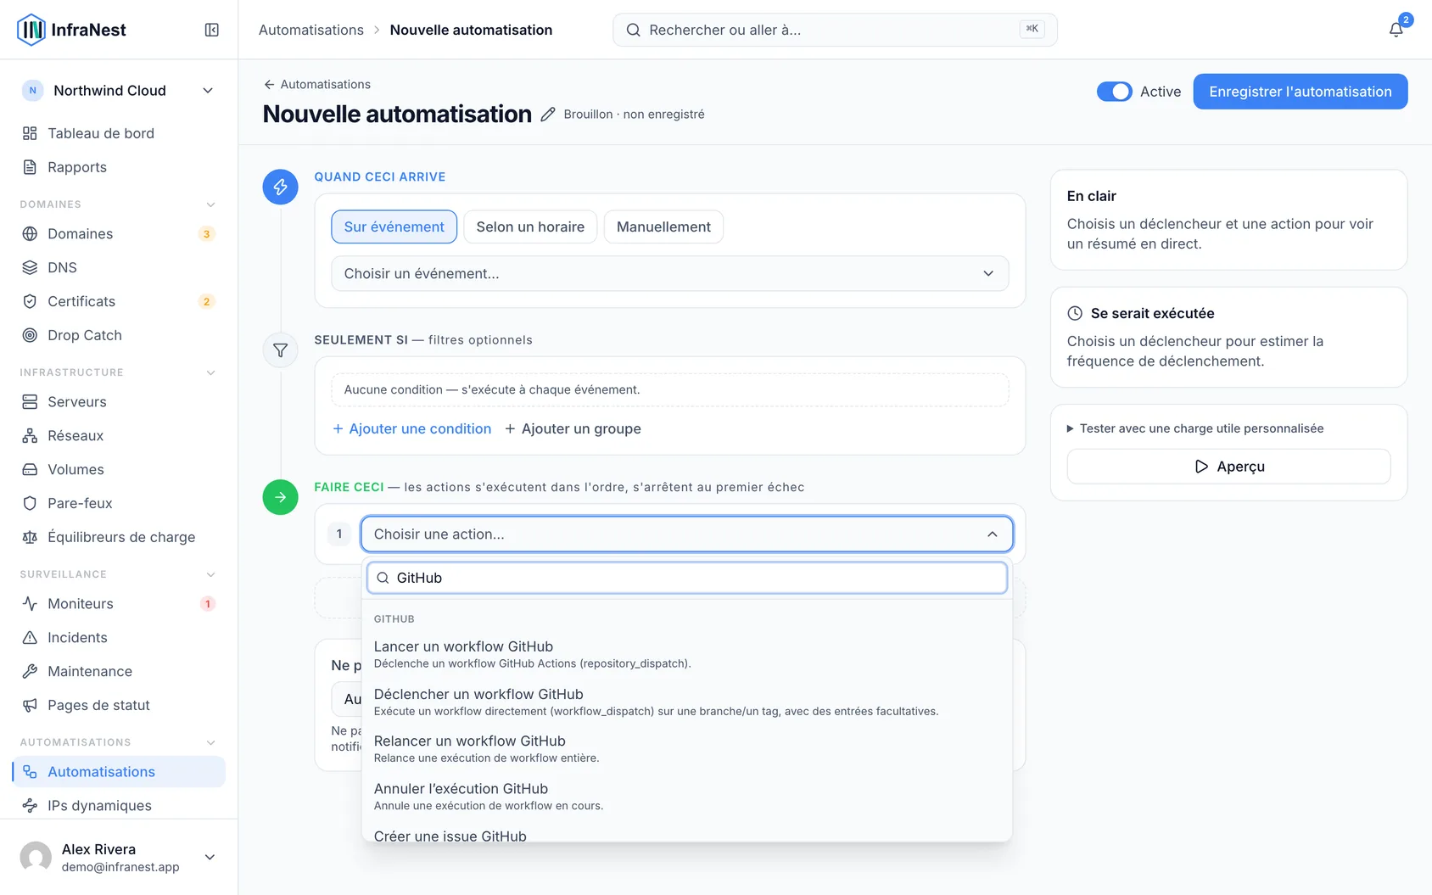1432x895 pixels.
Task: Click the Moniteurs badge showing 1
Action: (x=207, y=604)
